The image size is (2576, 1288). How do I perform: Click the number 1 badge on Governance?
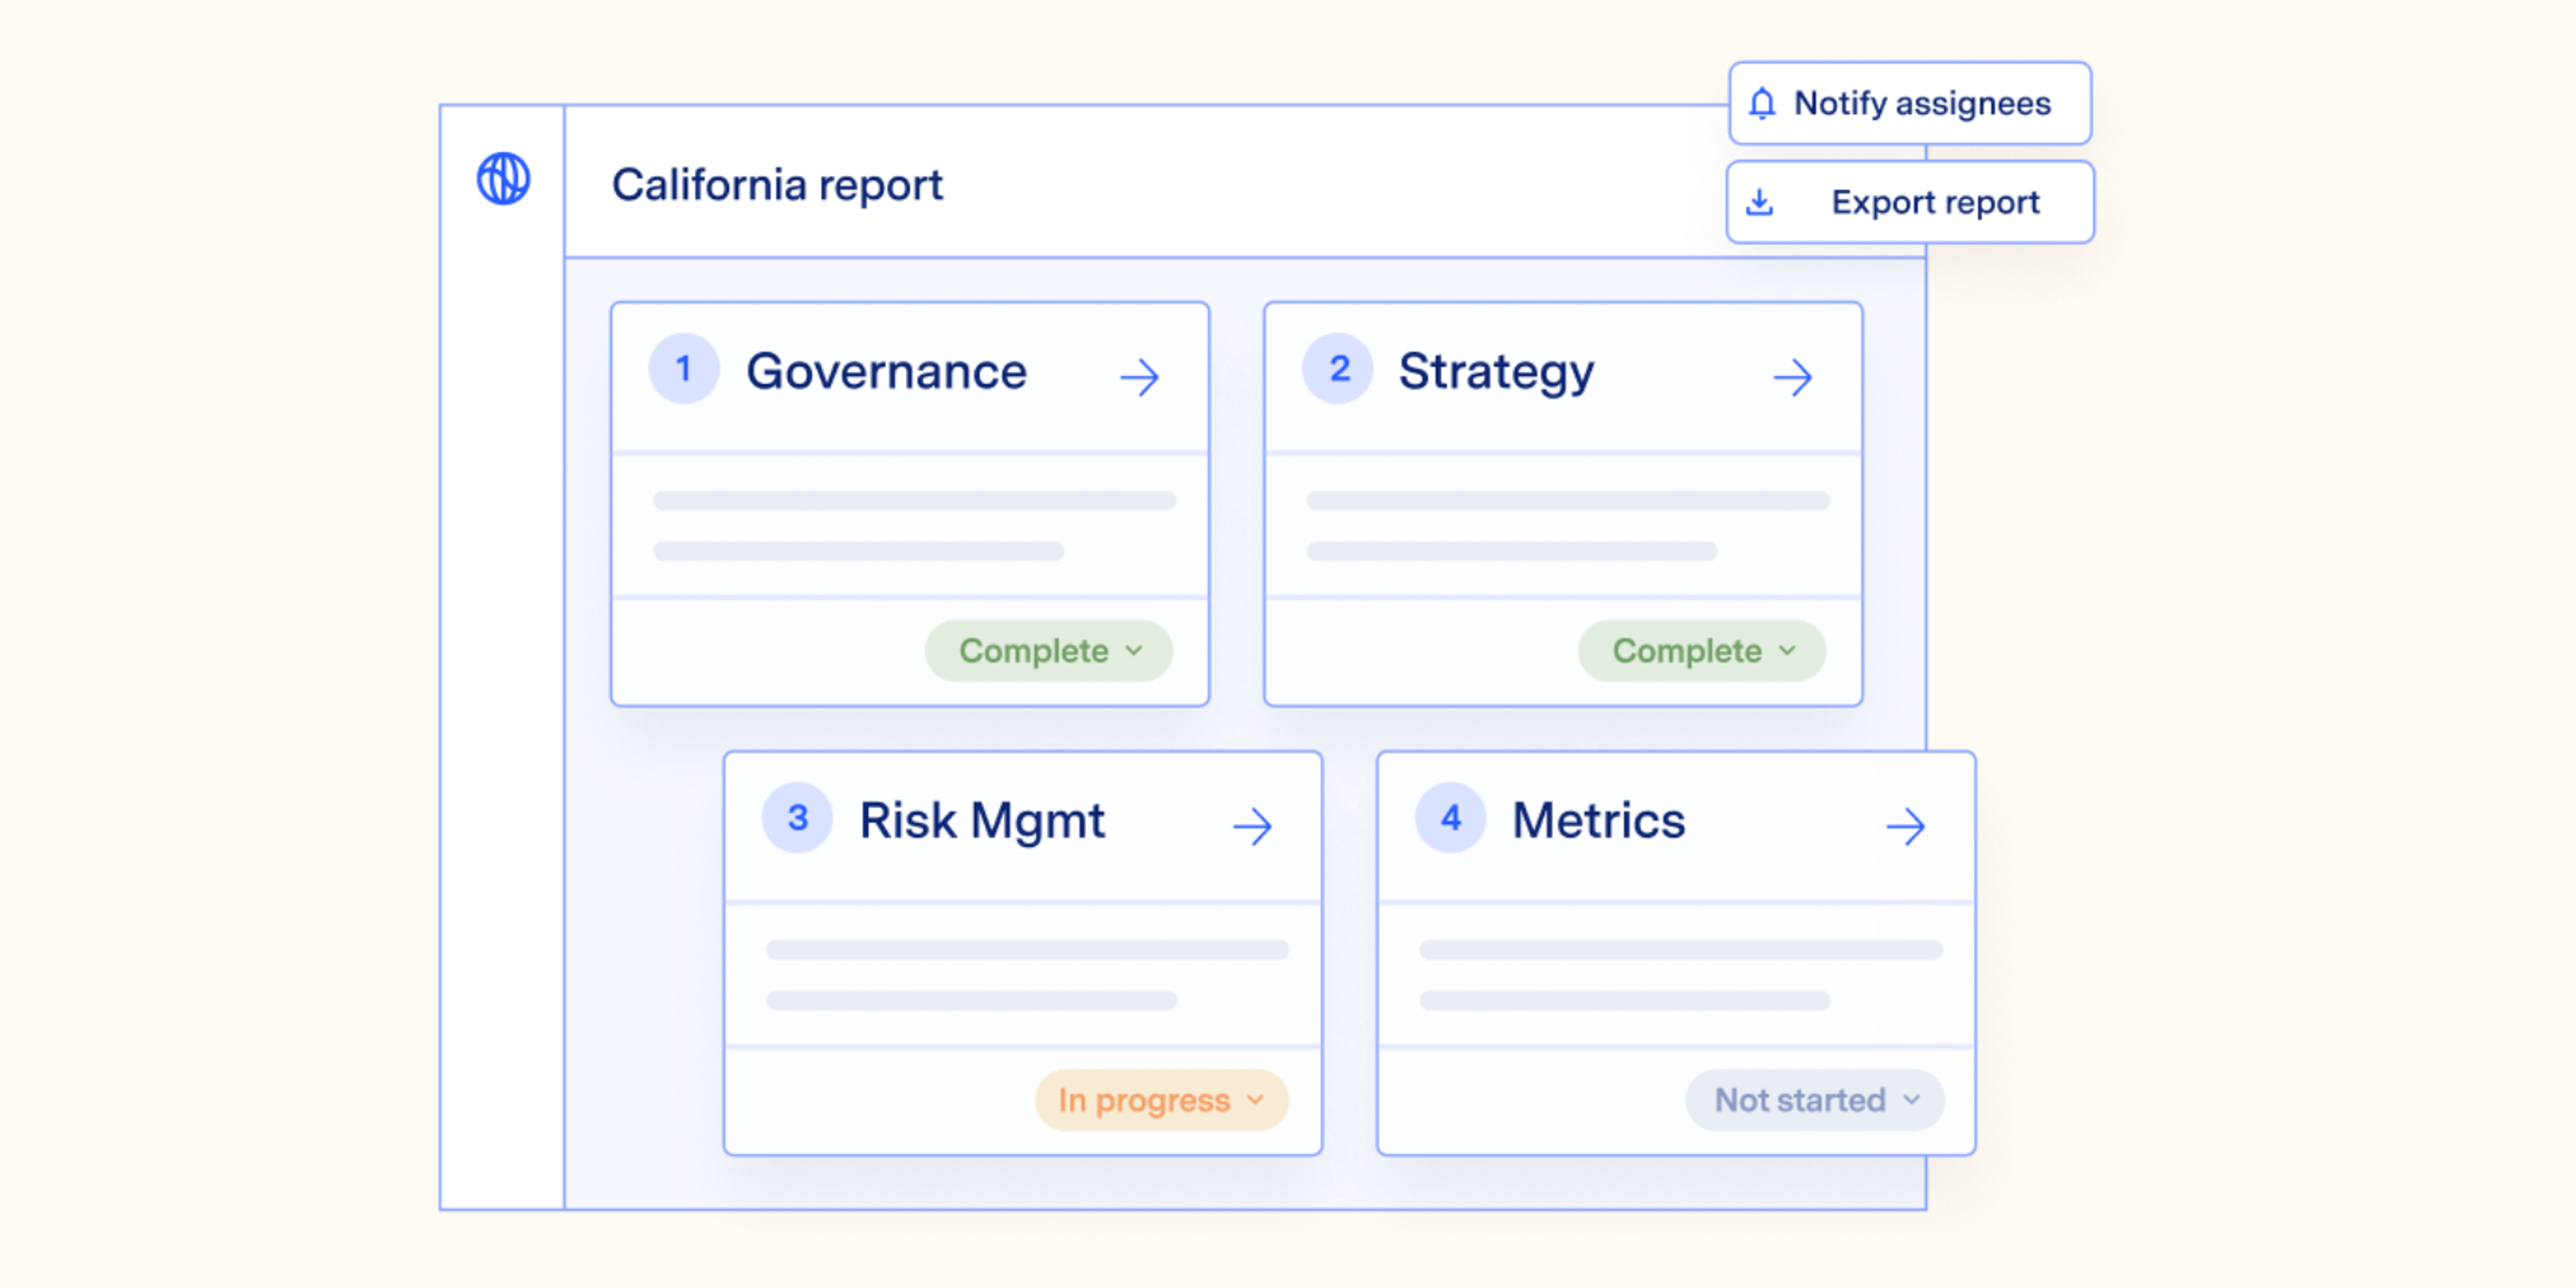[684, 369]
